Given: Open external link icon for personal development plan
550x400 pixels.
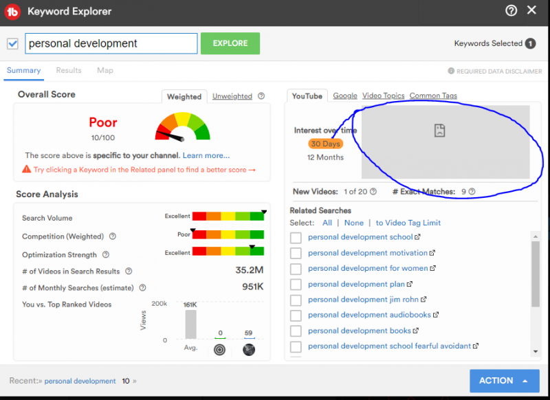Looking at the screenshot, I should tap(410, 284).
